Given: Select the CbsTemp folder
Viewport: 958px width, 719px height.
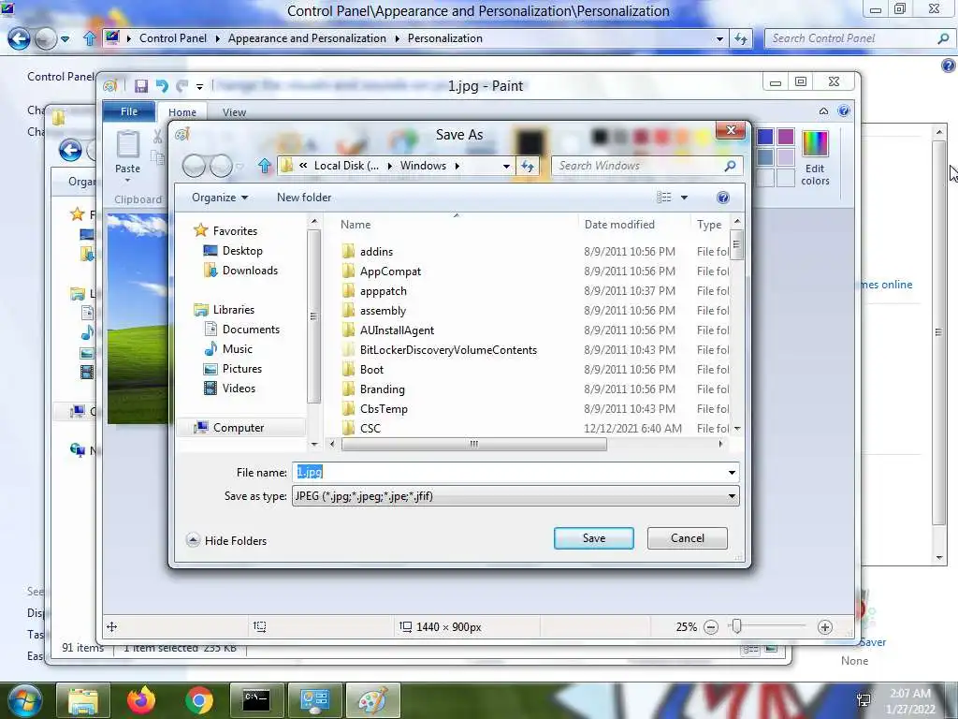Looking at the screenshot, I should (384, 409).
